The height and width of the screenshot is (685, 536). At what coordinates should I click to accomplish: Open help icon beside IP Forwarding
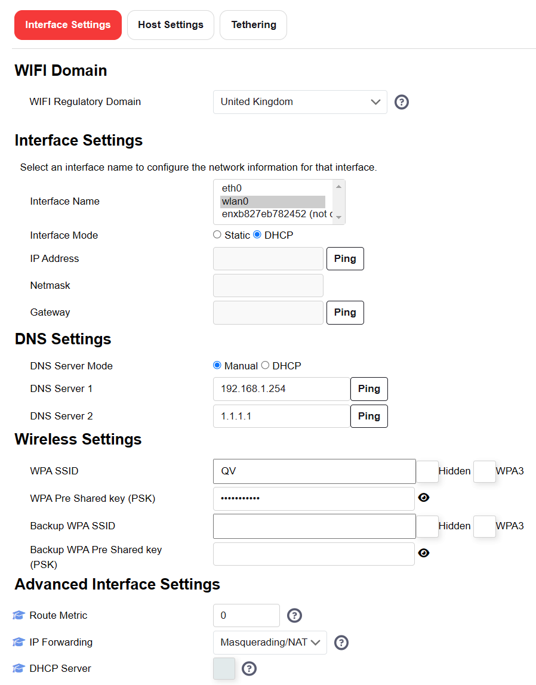341,643
